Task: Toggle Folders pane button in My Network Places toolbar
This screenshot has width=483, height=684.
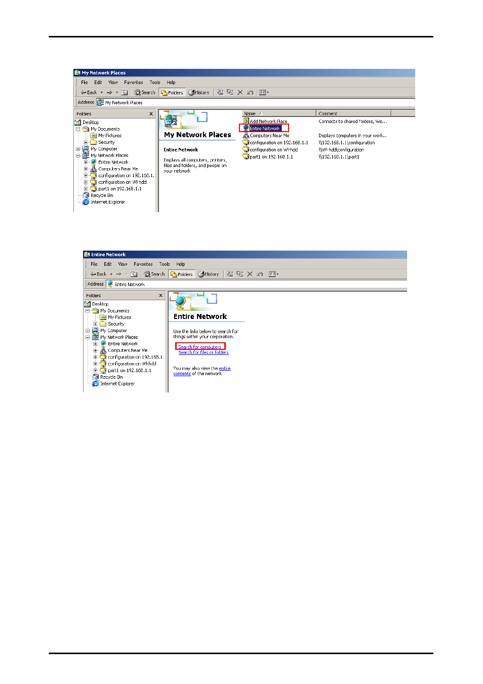Action: 172,93
